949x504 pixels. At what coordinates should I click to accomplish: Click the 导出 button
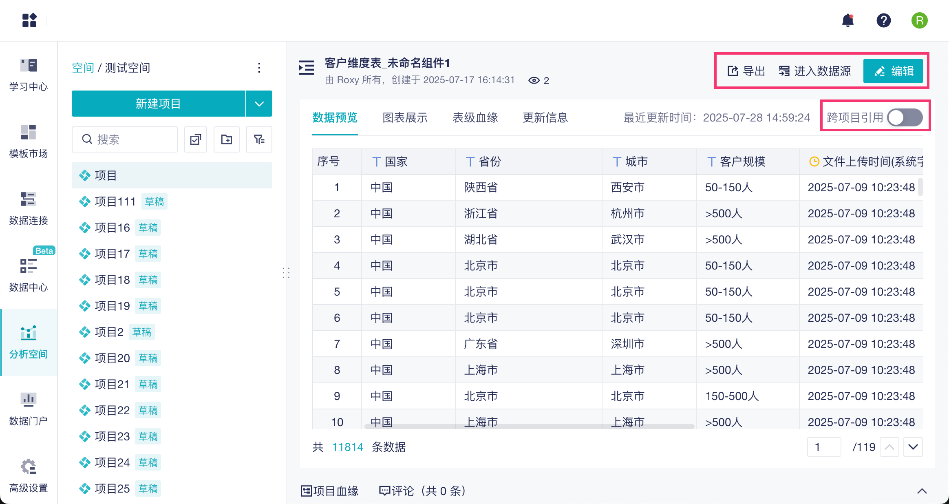746,71
